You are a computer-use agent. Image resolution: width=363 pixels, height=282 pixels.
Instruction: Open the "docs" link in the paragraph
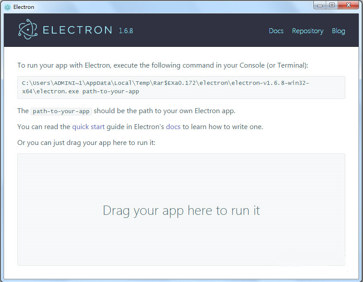[x=173, y=127]
